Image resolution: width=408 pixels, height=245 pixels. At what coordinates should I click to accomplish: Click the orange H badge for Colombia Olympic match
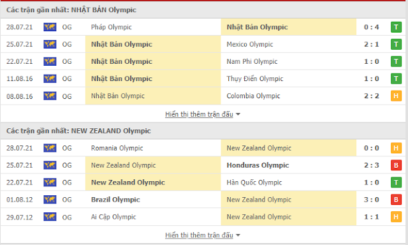396,96
